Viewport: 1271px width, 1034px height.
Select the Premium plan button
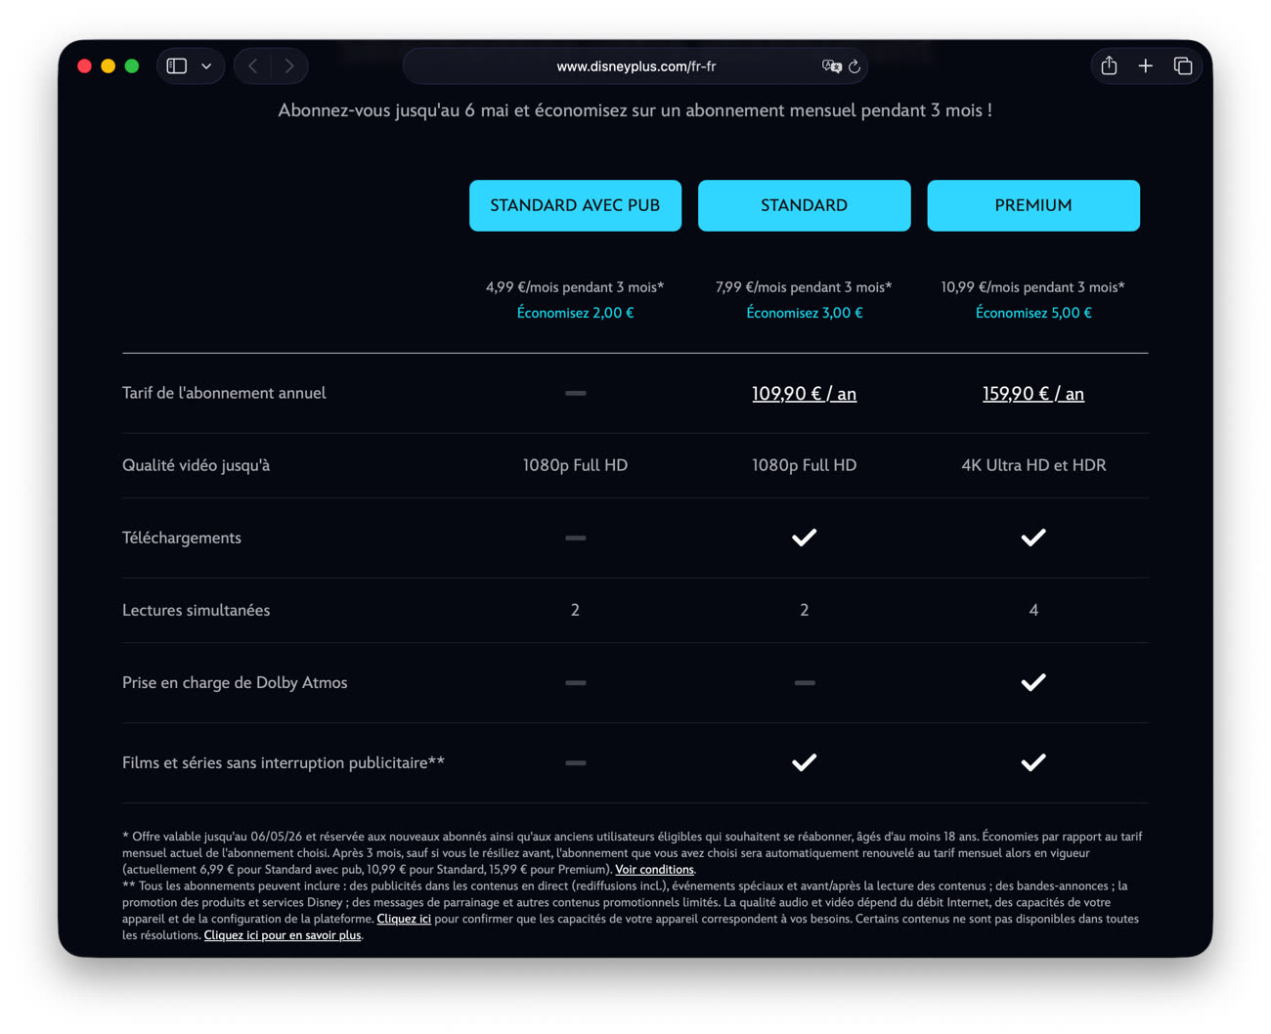(x=1032, y=205)
